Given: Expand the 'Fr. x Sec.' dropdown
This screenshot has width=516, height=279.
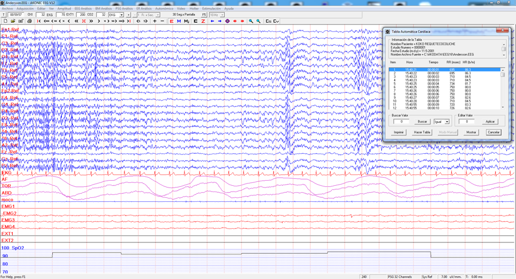Looking at the screenshot, I should 158,15.
